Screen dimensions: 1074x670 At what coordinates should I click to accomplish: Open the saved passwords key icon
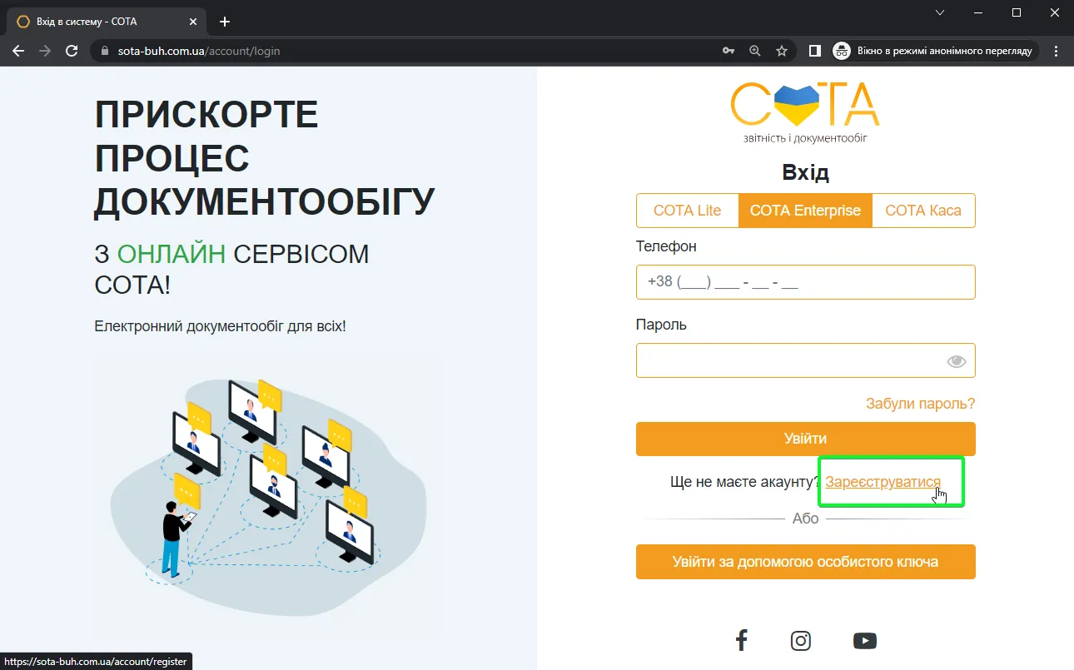click(728, 51)
